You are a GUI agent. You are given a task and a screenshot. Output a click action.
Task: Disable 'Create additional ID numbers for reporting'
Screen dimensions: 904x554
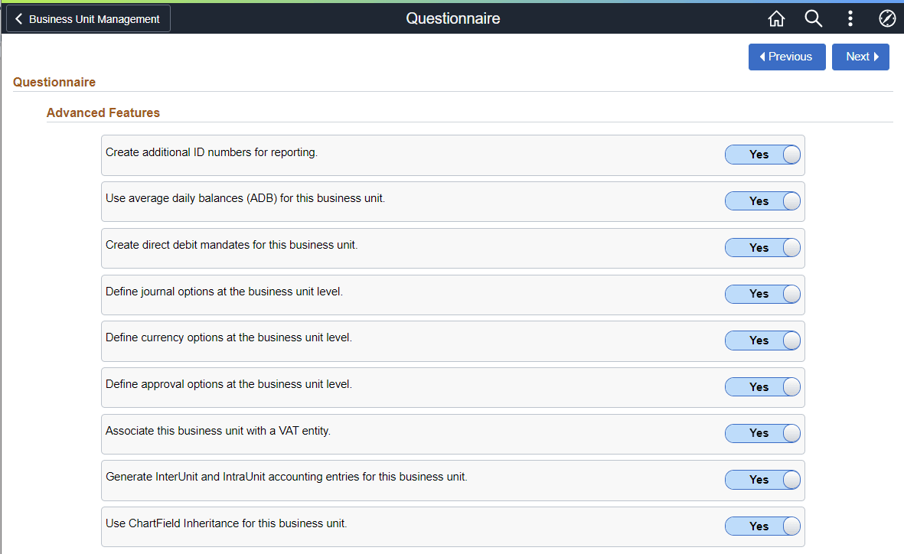pos(762,154)
